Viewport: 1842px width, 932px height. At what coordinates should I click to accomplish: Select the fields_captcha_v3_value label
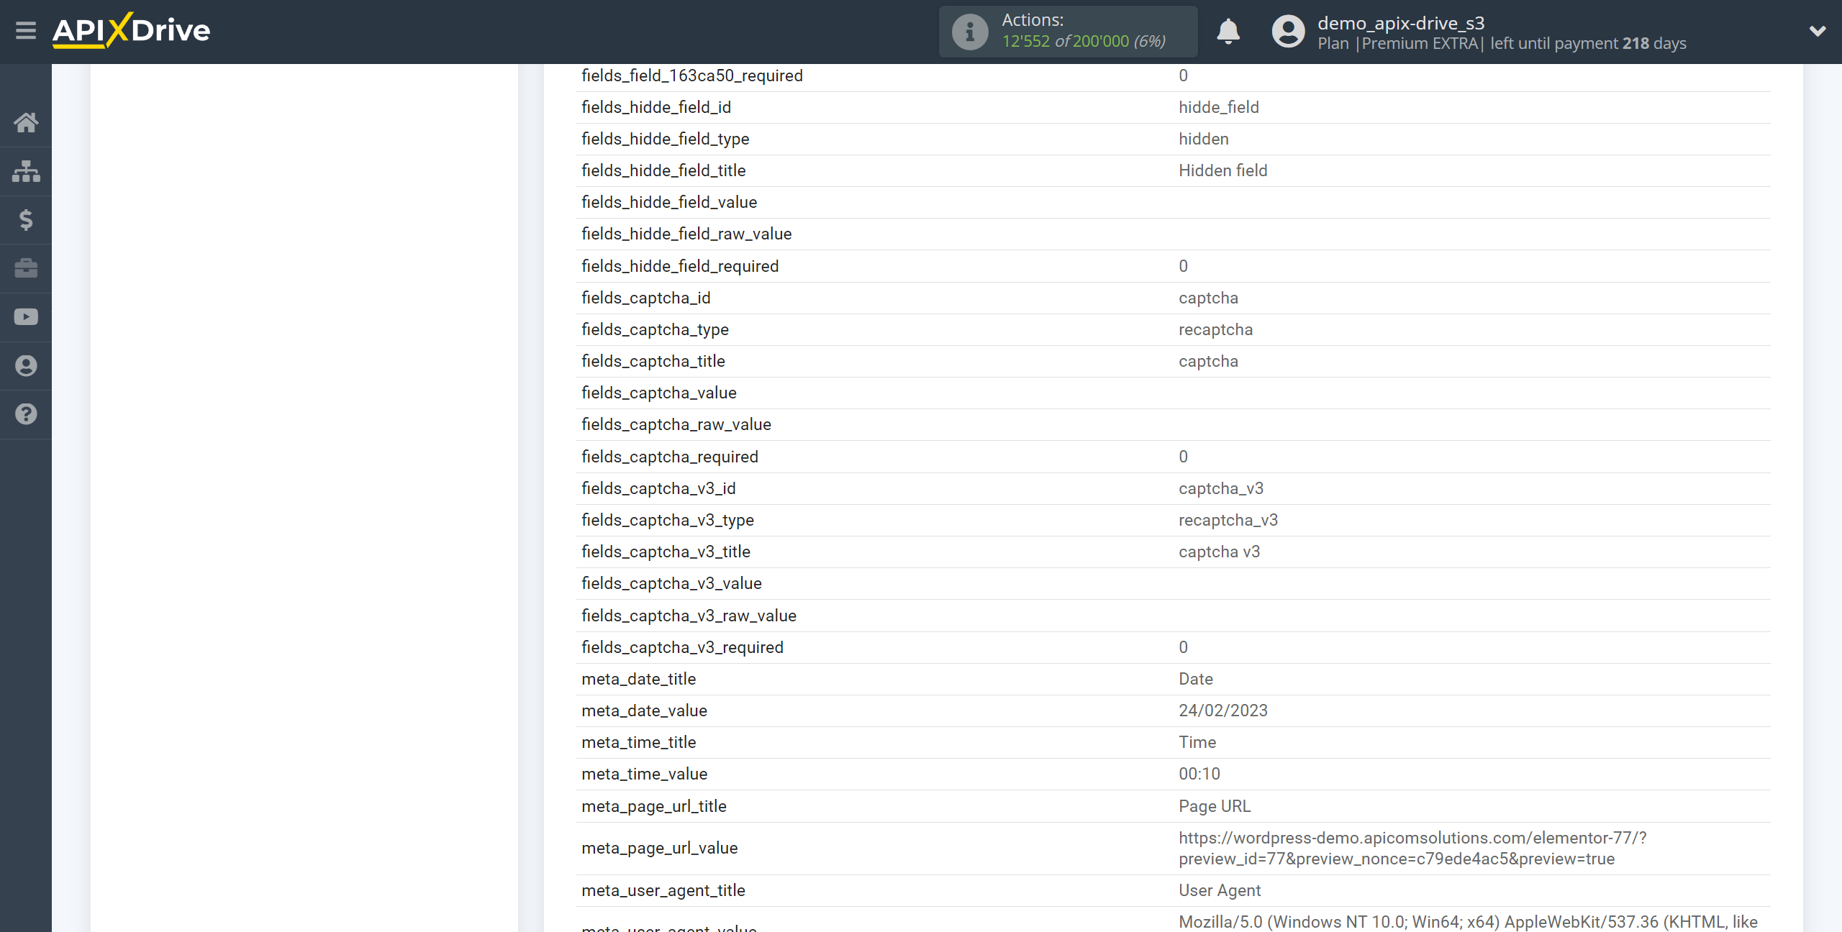[x=671, y=583]
